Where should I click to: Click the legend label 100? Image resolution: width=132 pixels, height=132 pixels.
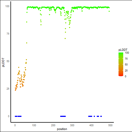click(127, 53)
